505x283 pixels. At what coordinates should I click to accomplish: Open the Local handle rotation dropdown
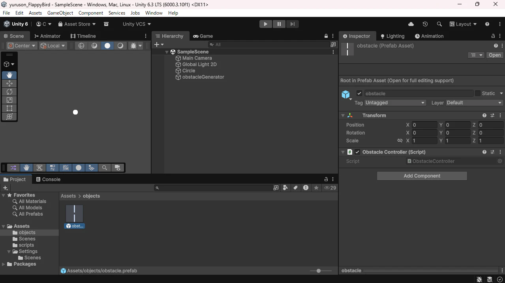coord(53,46)
